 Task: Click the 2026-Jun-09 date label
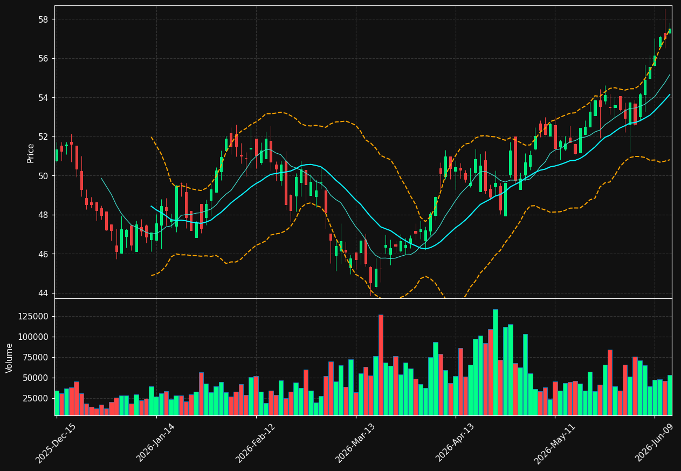[655, 443]
